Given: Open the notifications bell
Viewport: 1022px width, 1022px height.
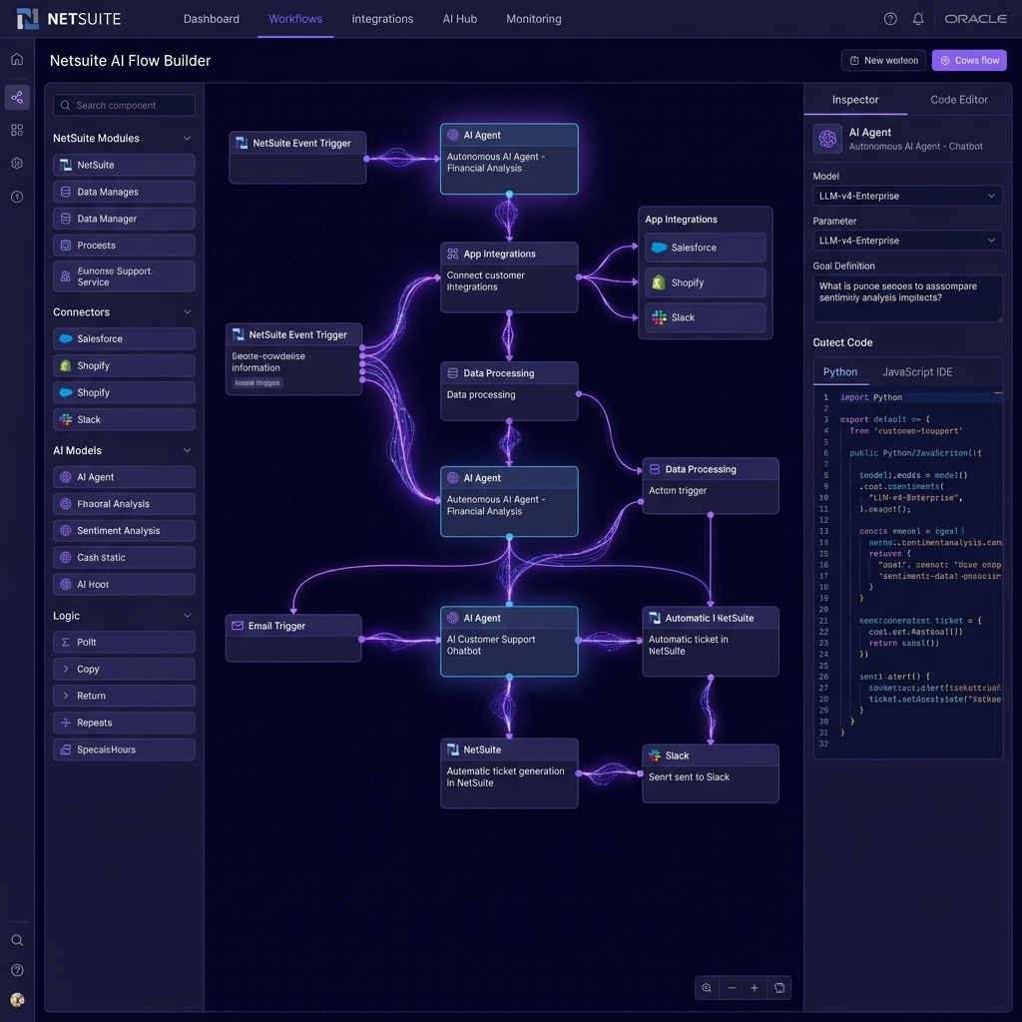Looking at the screenshot, I should (x=918, y=19).
